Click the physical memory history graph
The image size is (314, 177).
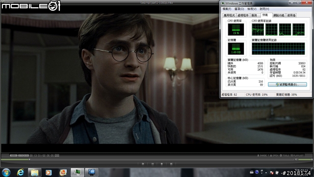click(x=278, y=49)
